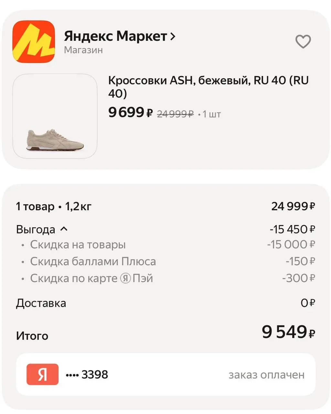Tap the заказ оплачен status text
331x414 pixels.
pos(266,375)
